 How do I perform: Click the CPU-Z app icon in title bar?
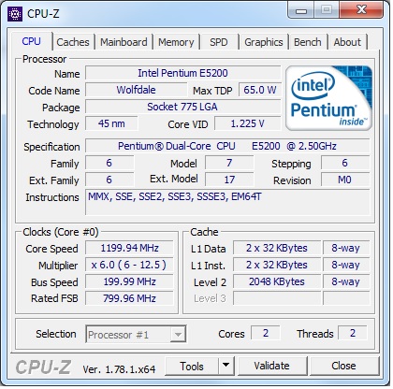point(15,14)
